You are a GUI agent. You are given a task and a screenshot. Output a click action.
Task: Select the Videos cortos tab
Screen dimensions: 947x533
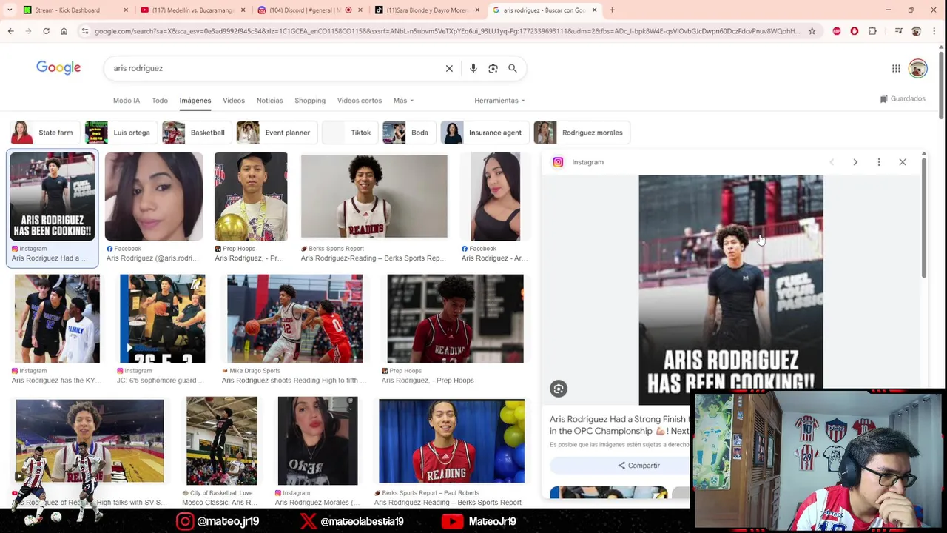pyautogui.click(x=360, y=101)
